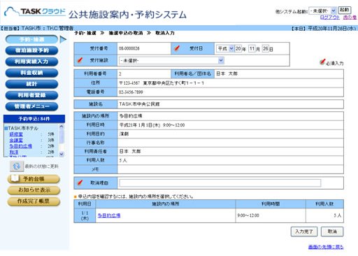Viewport: 358px width, 256px height.
Task: Click the 虎の巻 link
Action: coord(350,17)
